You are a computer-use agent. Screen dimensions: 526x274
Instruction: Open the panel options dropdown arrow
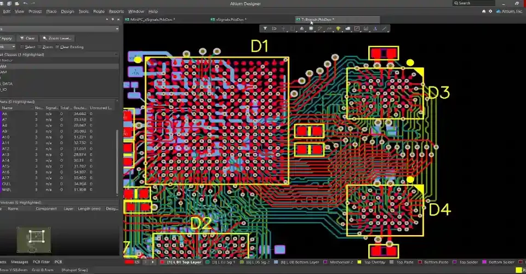107,19
